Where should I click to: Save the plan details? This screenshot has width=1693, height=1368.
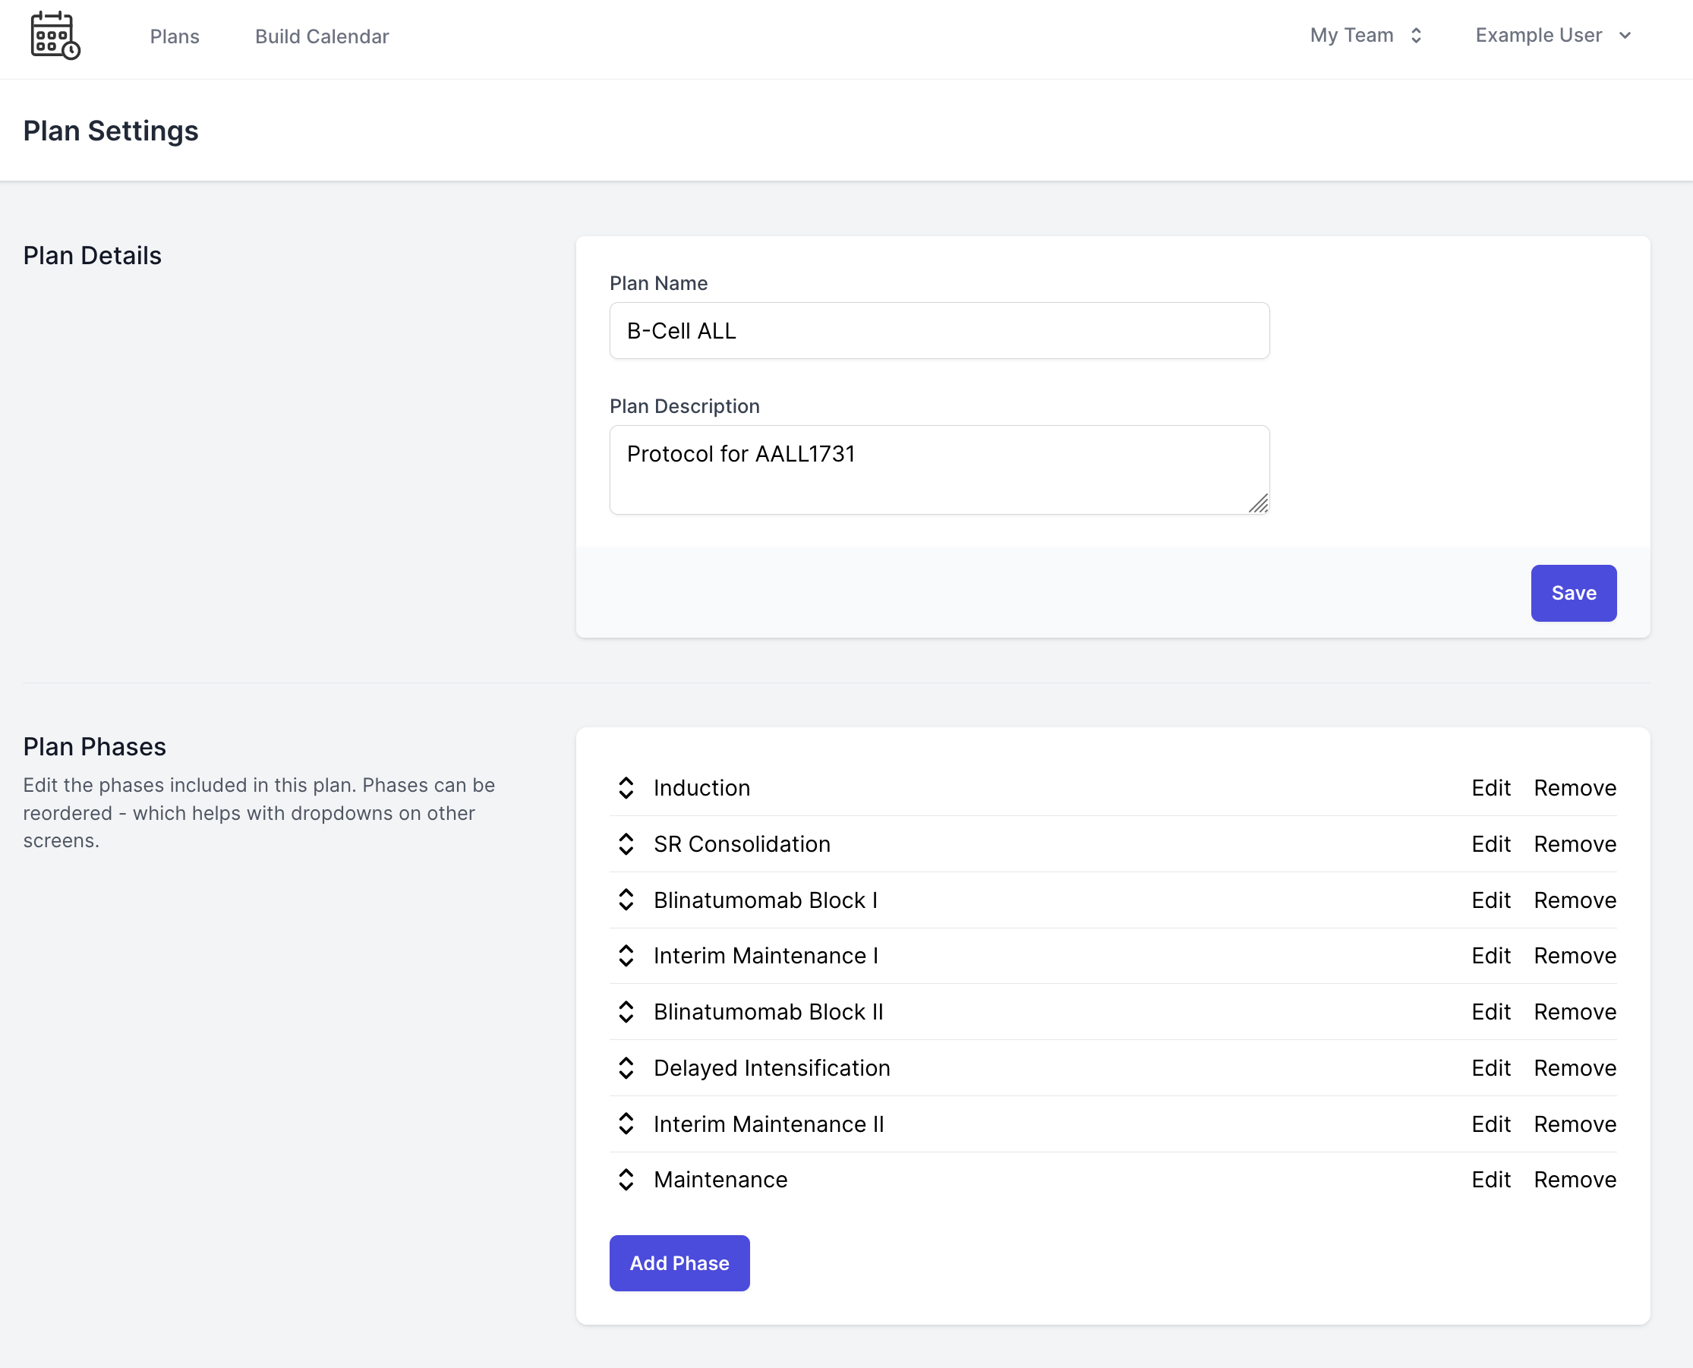pos(1573,592)
